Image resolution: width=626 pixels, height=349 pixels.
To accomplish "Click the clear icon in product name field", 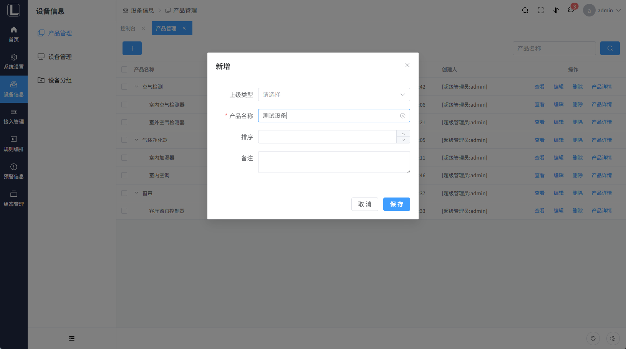I will [x=402, y=116].
